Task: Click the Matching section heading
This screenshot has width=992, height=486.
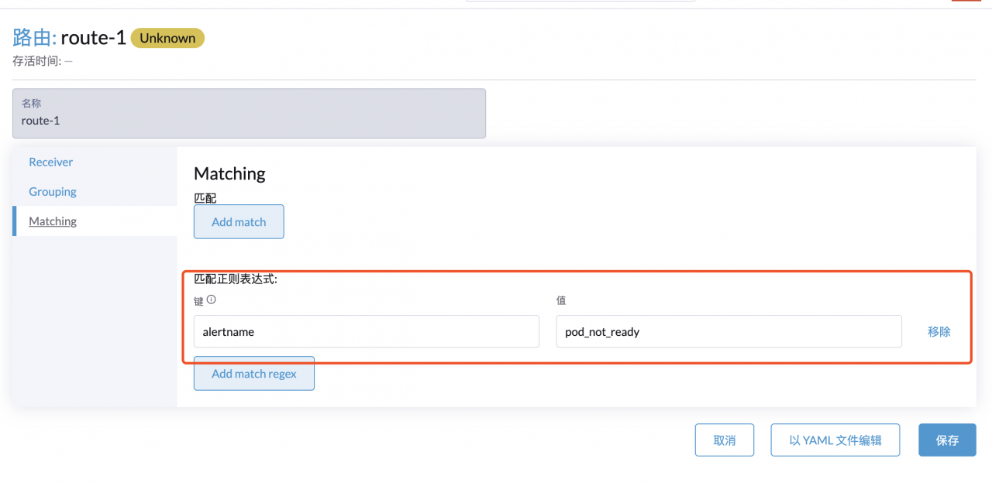Action: pos(229,173)
